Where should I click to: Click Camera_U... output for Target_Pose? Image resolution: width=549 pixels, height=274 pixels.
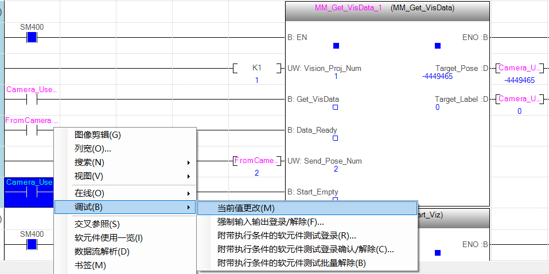521,68
